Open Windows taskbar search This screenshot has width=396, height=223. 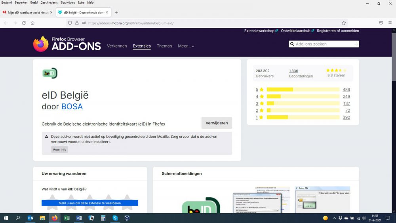(x=18, y=218)
